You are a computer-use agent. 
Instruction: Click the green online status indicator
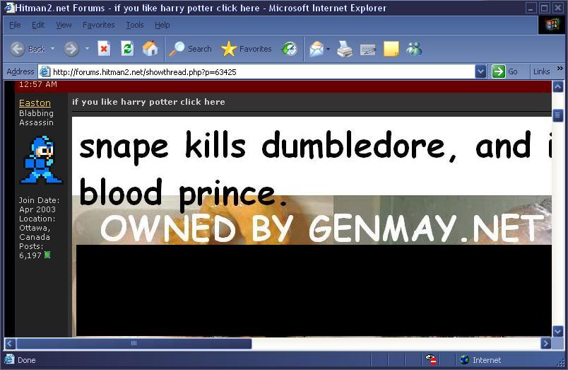click(47, 255)
